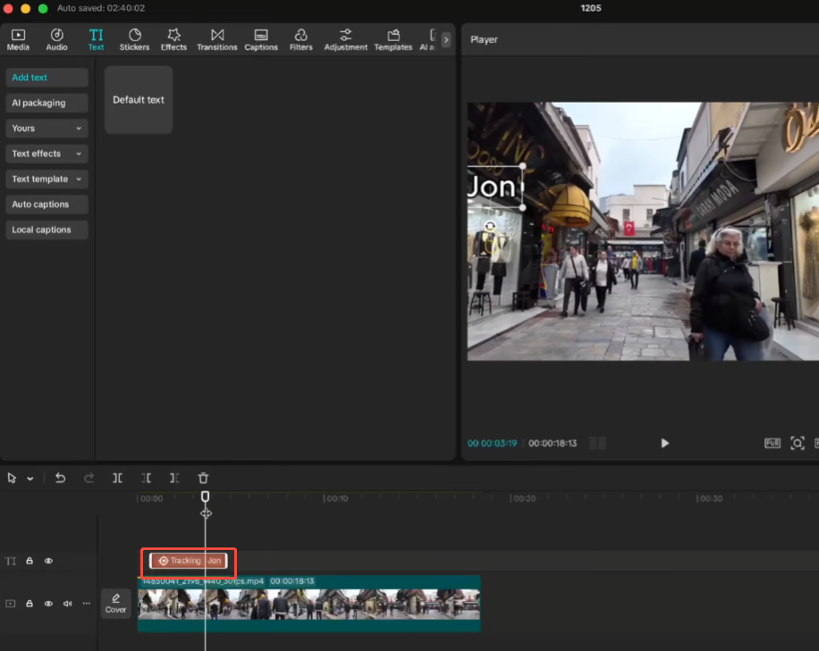This screenshot has height=651, width=819.
Task: Open the Effects tab
Action: click(174, 39)
